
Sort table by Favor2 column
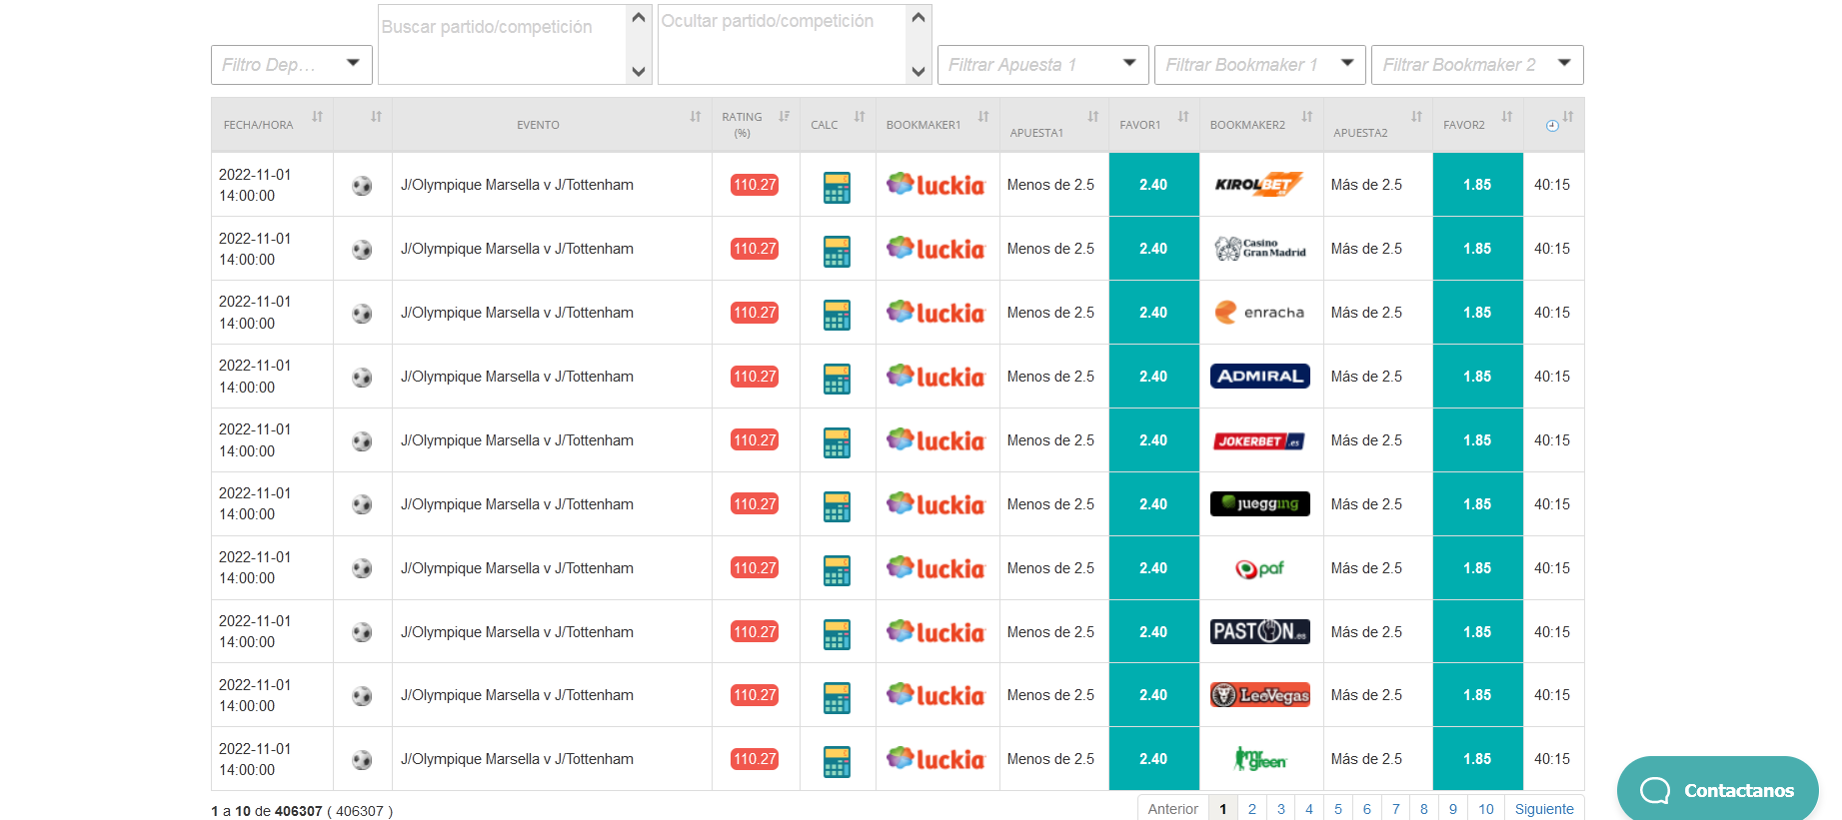pyautogui.click(x=1478, y=124)
